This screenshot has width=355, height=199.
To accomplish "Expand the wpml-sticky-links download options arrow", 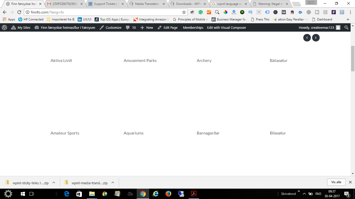I will coord(54,182).
